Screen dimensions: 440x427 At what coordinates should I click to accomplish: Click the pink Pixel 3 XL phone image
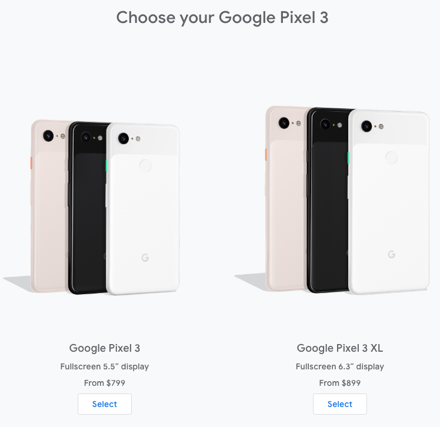pyautogui.click(x=286, y=199)
